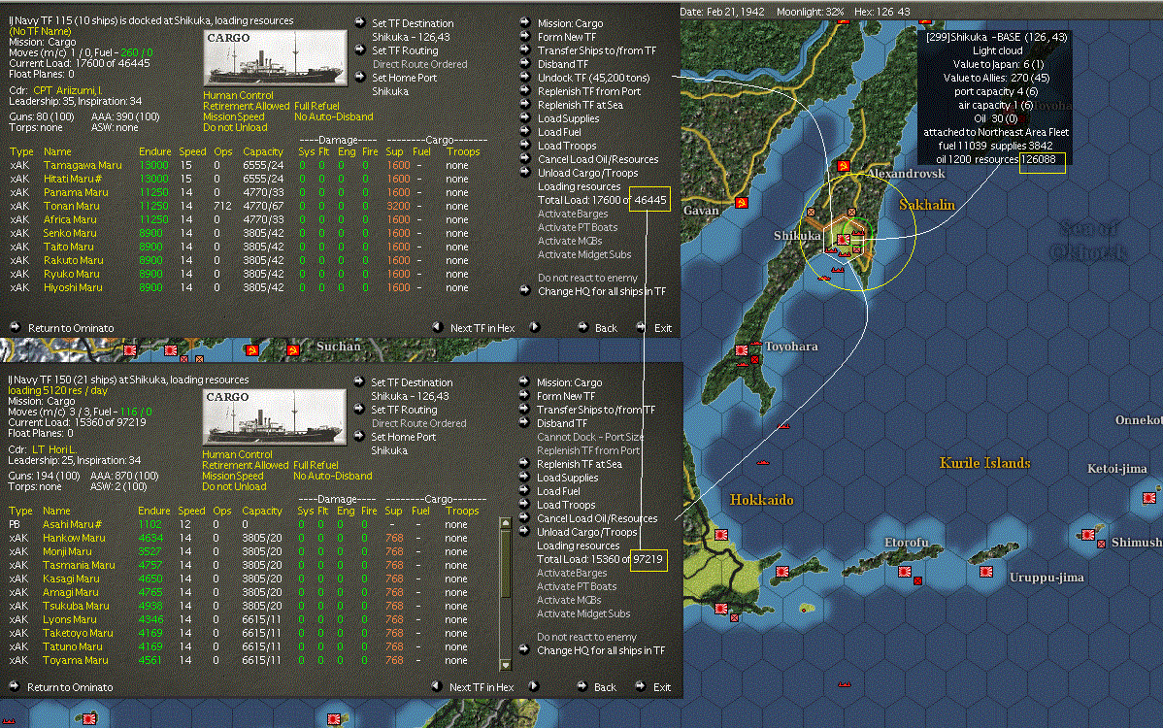Toggle Do not Unload in TF 150 panel
The width and height of the screenshot is (1163, 728).
point(234,486)
